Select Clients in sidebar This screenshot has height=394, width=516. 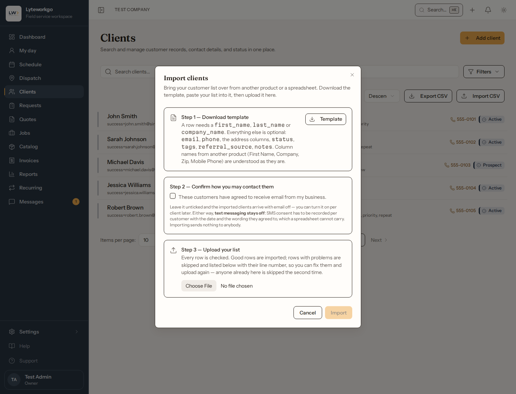click(x=44, y=92)
